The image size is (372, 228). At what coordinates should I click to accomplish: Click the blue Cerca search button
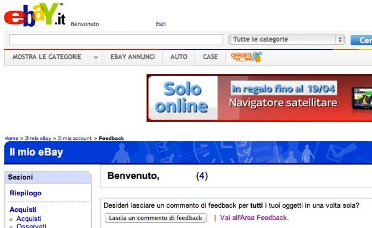coord(361,40)
